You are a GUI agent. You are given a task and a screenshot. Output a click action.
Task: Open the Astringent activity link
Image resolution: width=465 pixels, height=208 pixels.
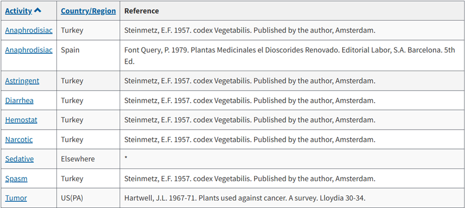[x=22, y=81]
